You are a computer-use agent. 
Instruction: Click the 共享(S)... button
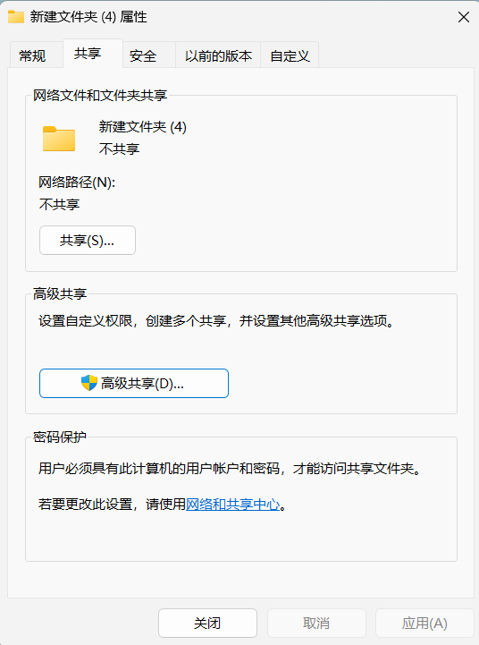(x=88, y=241)
